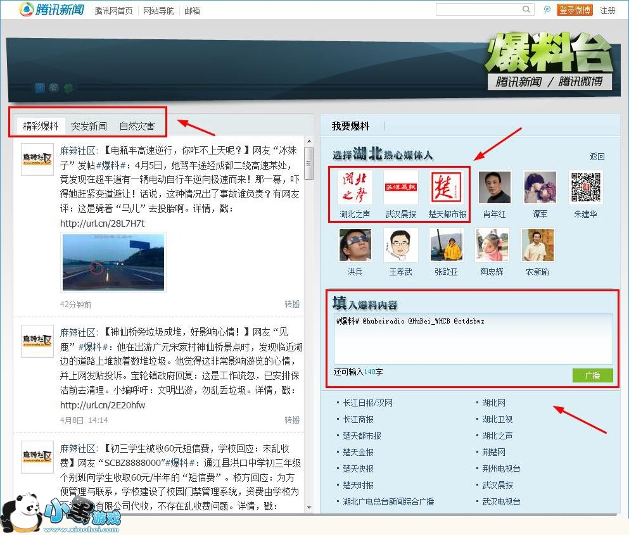
Task: Open 湖北广电总台新闻综合广播 link
Action: click(x=388, y=501)
